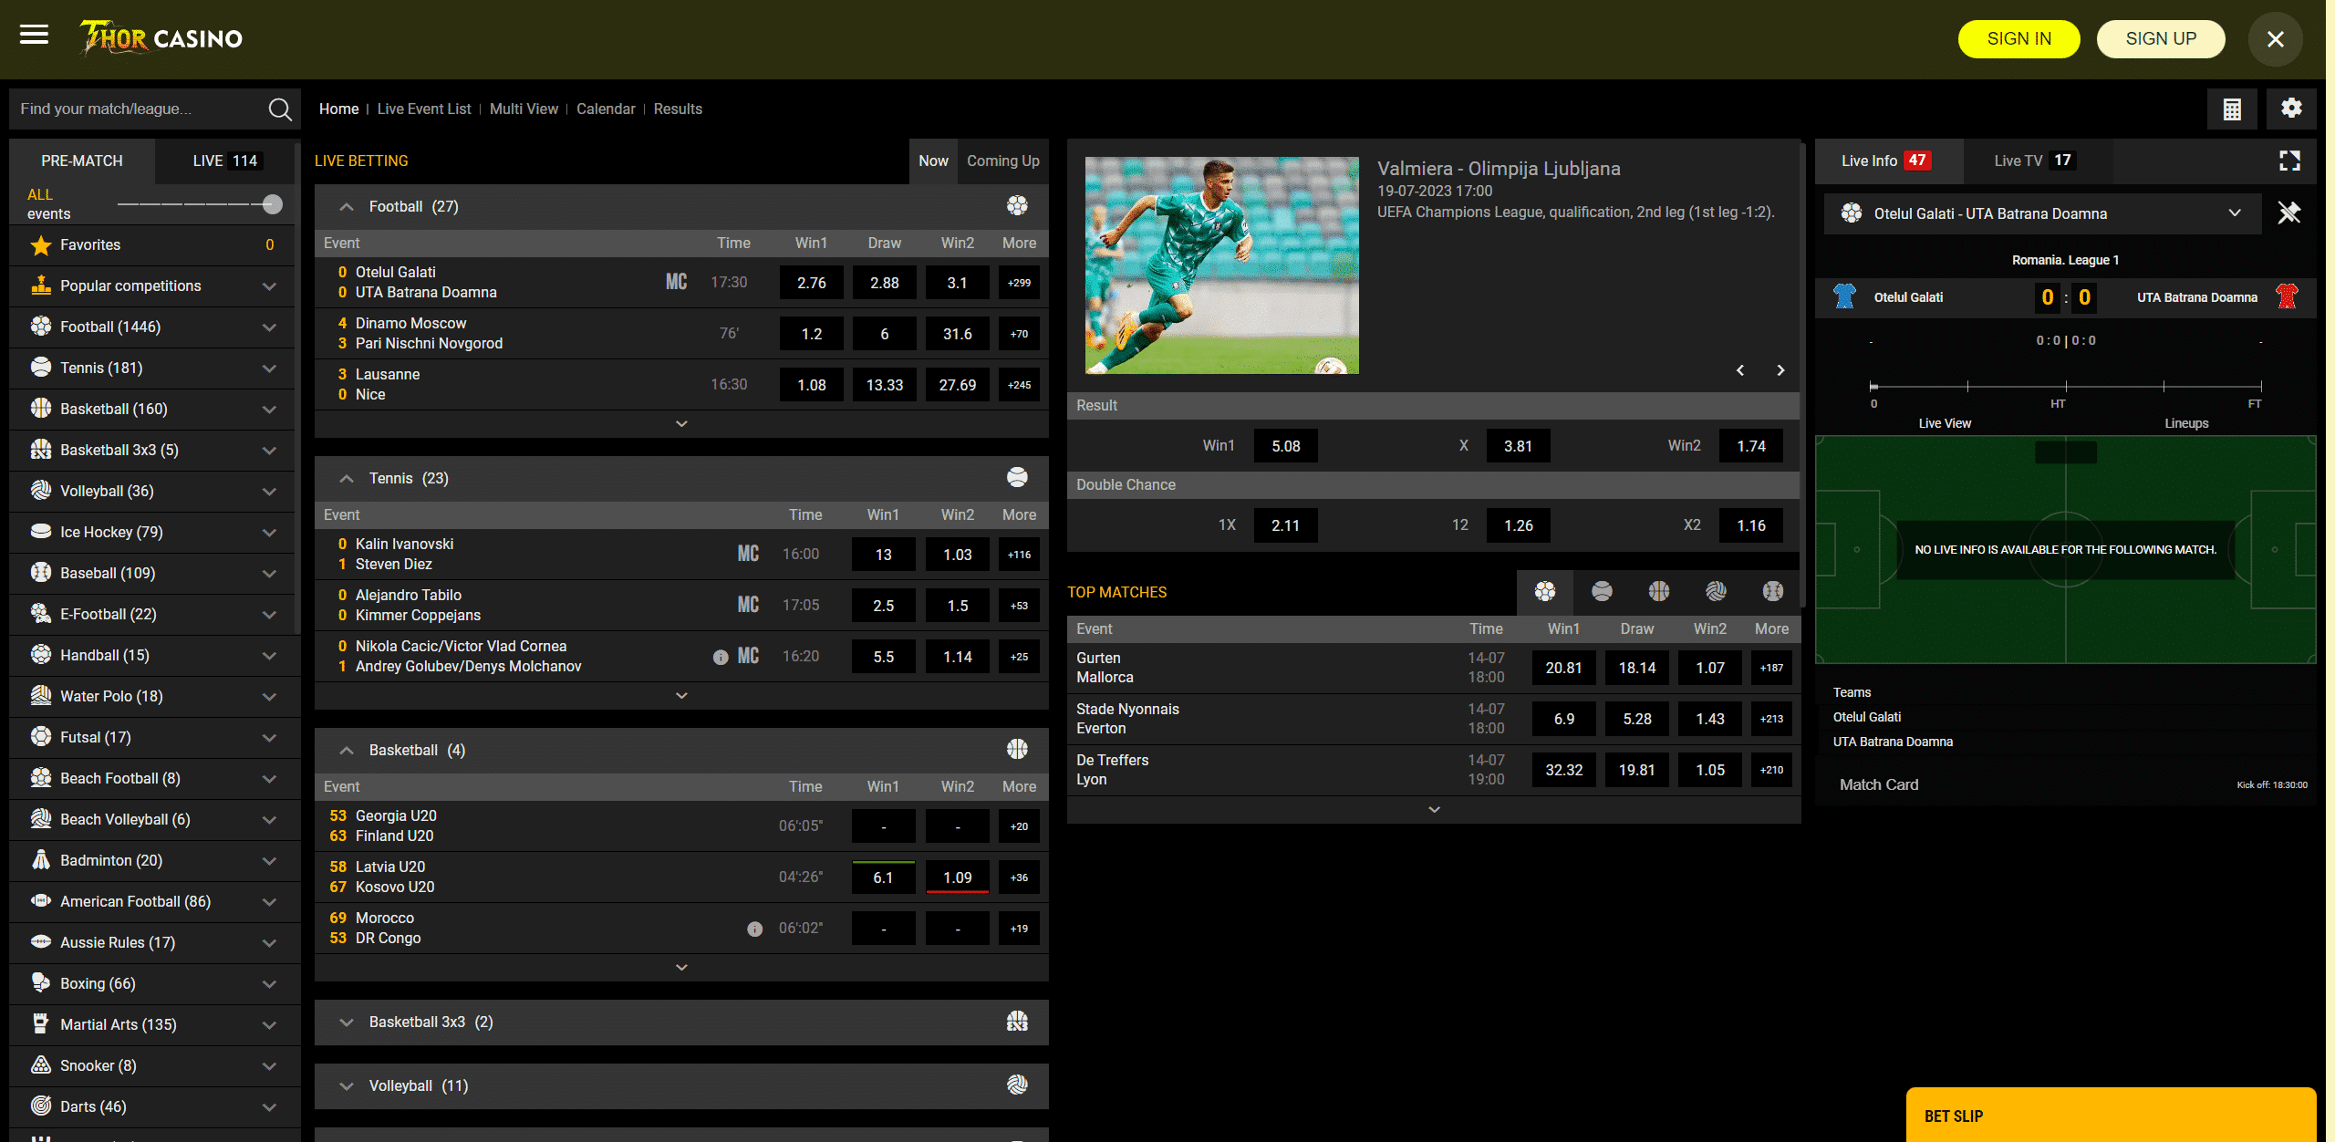Viewport: 2335px width, 1142px height.
Task: Select draw odds 5.28 Stade Nyonnais Everton
Action: click(1637, 720)
